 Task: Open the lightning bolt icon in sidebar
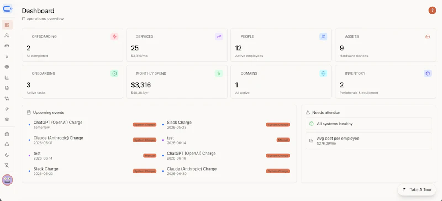click(7, 109)
